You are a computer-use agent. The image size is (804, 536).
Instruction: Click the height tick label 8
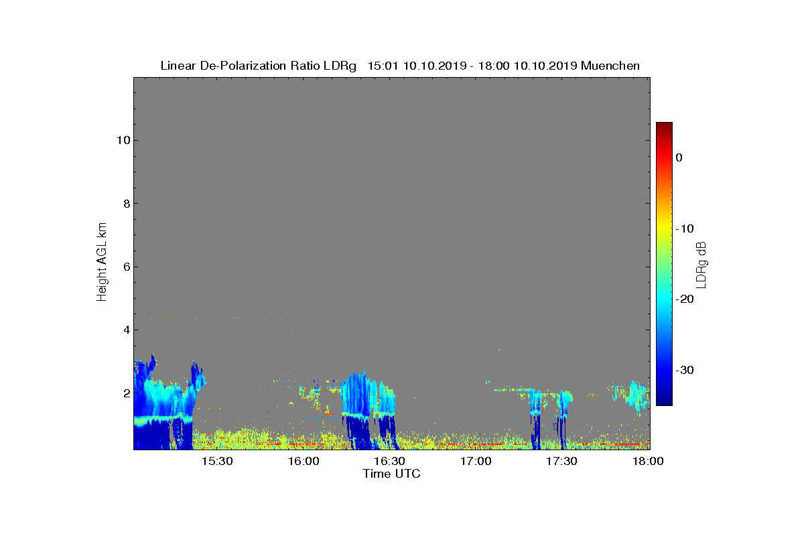[x=125, y=204]
